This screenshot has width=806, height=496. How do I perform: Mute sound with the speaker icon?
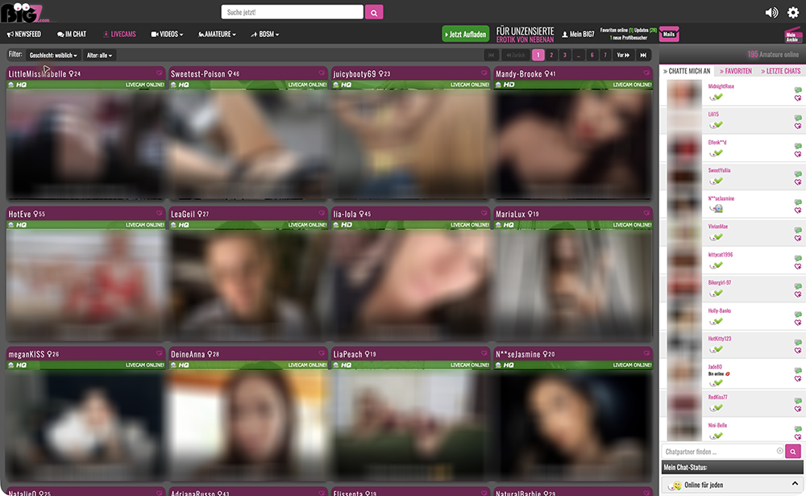771,12
